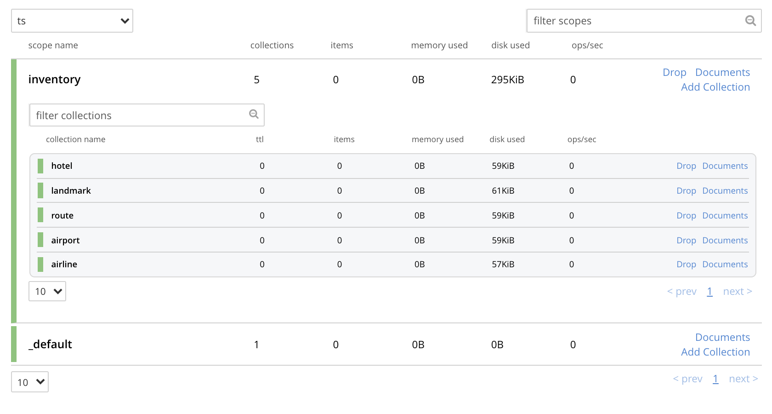Click the magnifier icon in filter scopes box
Viewport: 772px width, 414px height.
click(x=751, y=21)
